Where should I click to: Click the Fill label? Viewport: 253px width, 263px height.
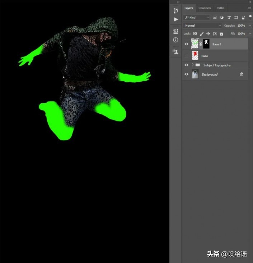pyautogui.click(x=233, y=34)
